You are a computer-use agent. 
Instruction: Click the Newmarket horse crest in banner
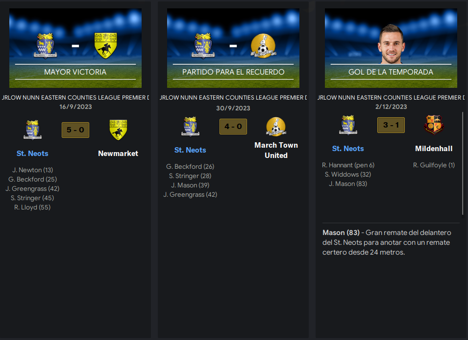(106, 46)
